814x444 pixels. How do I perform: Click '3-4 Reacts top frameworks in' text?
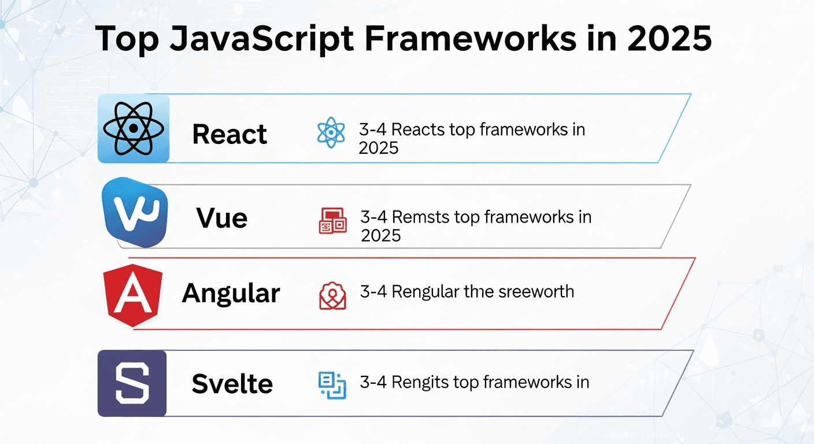coord(472,129)
